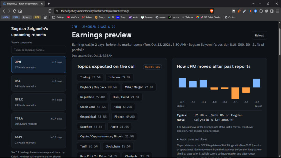Open the Gmail Inbox bookmark

87,17
